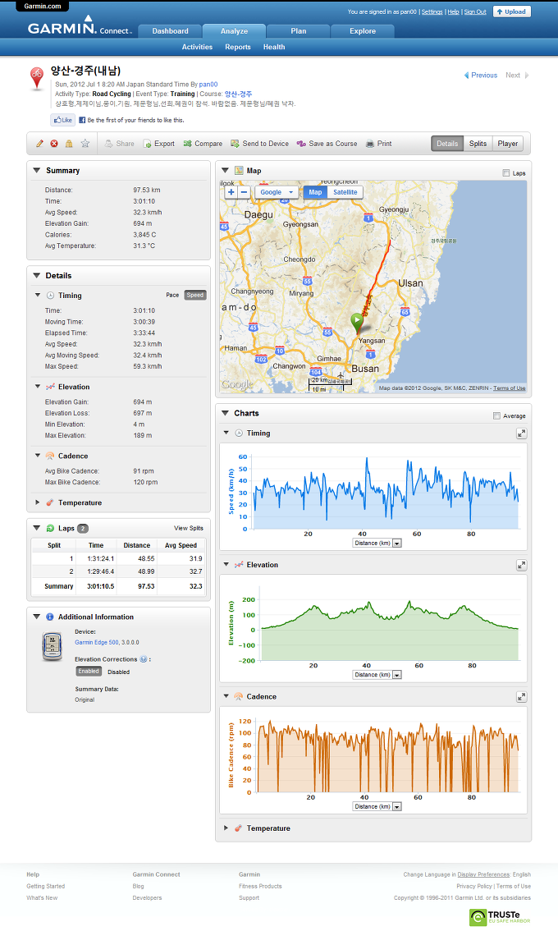Click the red delete activity icon
558x945 pixels.
[x=54, y=144]
